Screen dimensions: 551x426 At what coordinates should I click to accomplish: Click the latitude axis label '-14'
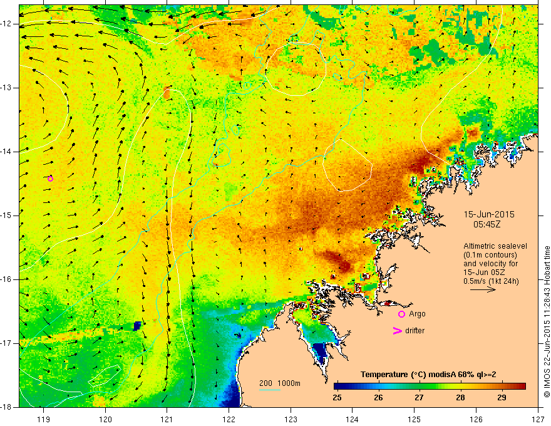click(x=6, y=152)
